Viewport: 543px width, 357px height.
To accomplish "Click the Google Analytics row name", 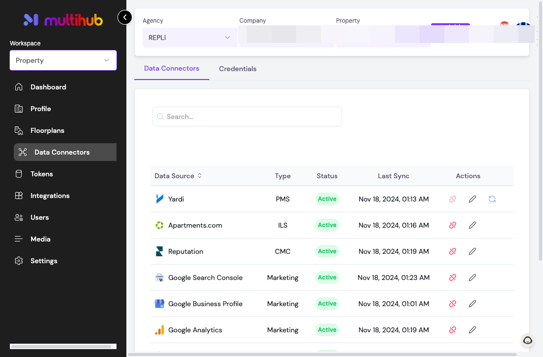I will pyautogui.click(x=195, y=330).
